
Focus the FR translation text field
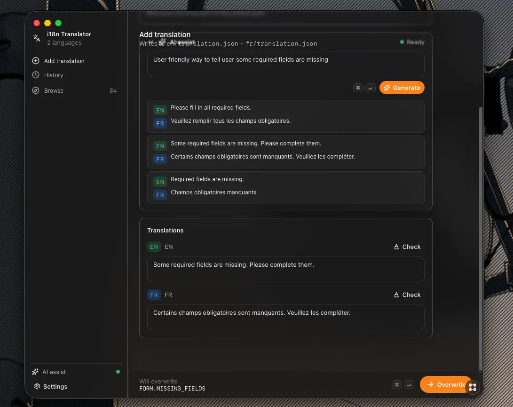pyautogui.click(x=285, y=317)
